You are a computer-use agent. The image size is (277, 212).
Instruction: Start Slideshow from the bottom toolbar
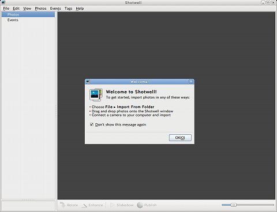[122, 205]
